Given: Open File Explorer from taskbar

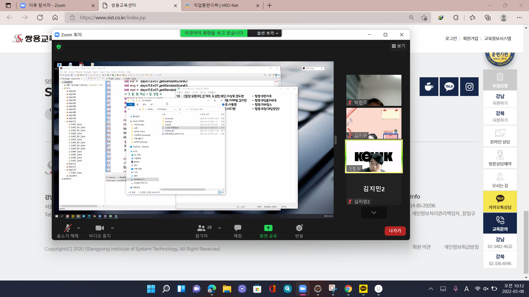Looking at the screenshot, I should [227, 289].
